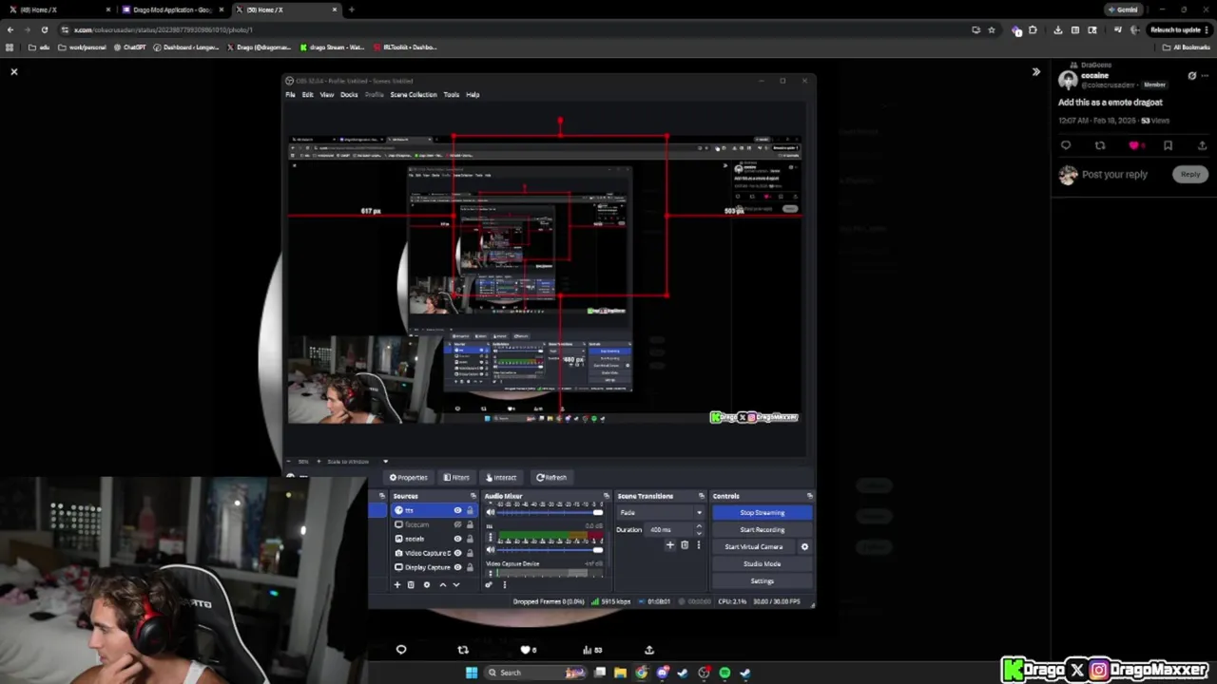Open source properties with the gear icon in OBS Sources
Image resolution: width=1217 pixels, height=684 pixels.
(x=427, y=585)
